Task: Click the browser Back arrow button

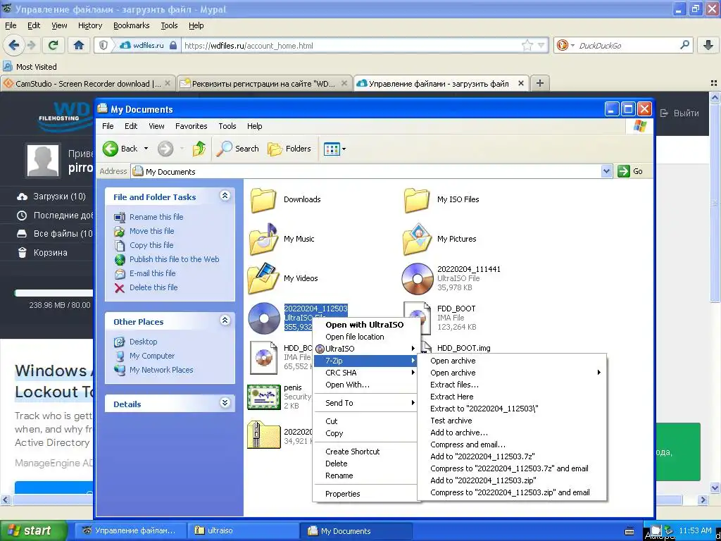Action: coord(13,45)
